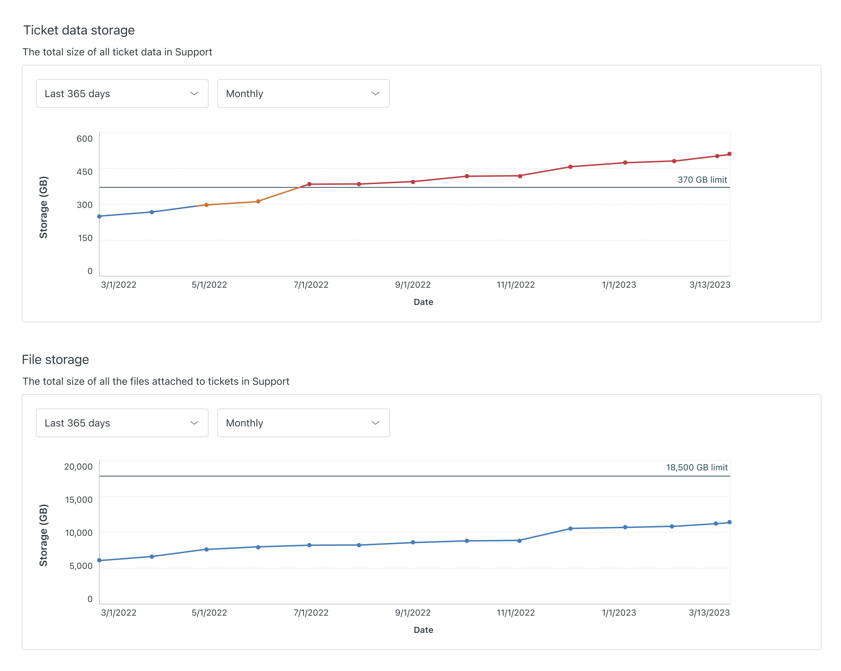
Task: Click the File storage heading
Action: (x=55, y=359)
